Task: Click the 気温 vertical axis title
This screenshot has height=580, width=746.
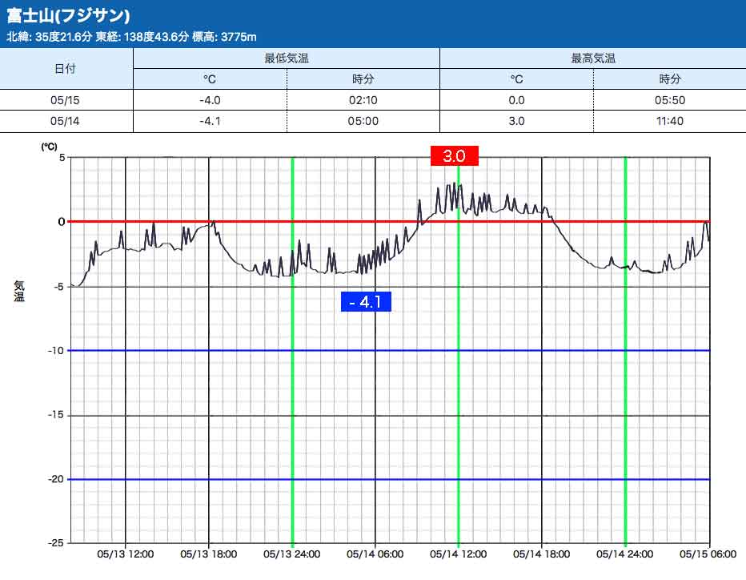Action: (x=19, y=291)
